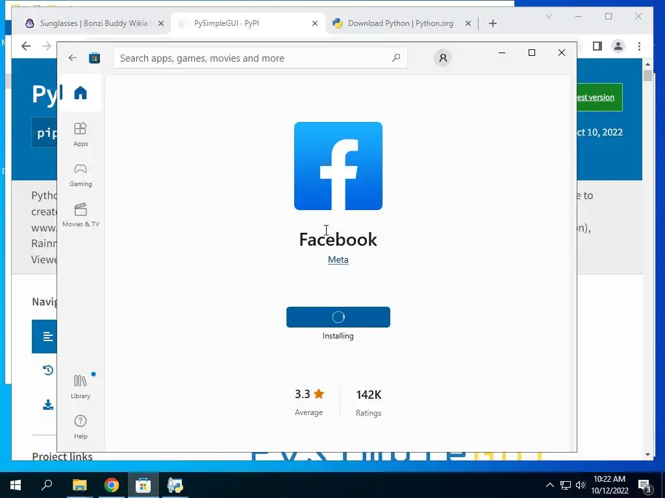665x498 pixels.
Task: Open network status tray icon
Action: coord(566,485)
